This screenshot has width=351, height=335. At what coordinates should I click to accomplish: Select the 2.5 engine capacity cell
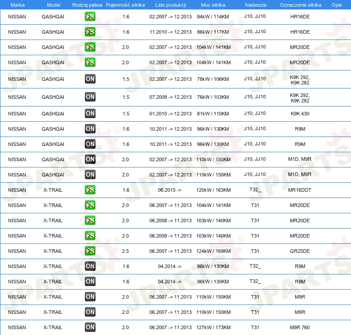pyautogui.click(x=125, y=251)
